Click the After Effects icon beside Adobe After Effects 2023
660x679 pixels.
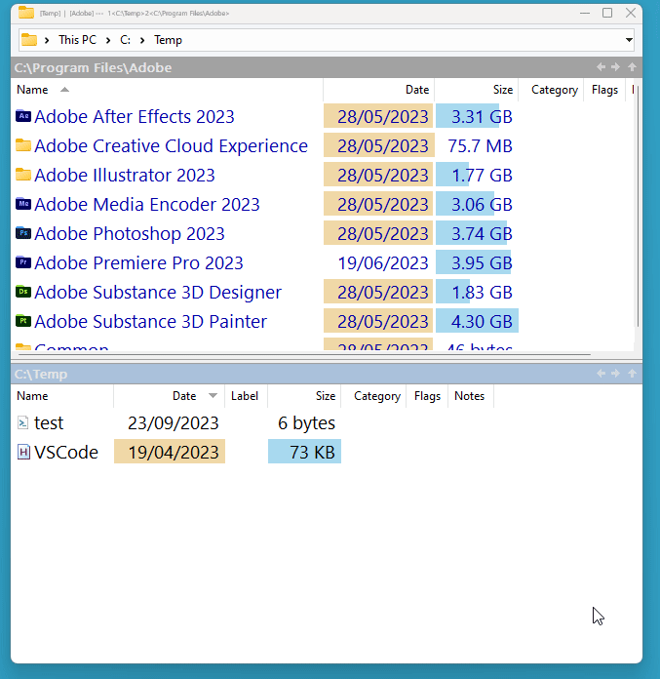[23, 116]
